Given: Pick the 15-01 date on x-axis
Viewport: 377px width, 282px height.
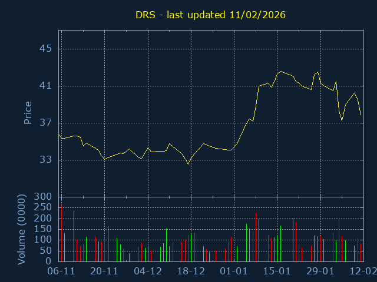Looking at the screenshot, I should pos(277,271).
